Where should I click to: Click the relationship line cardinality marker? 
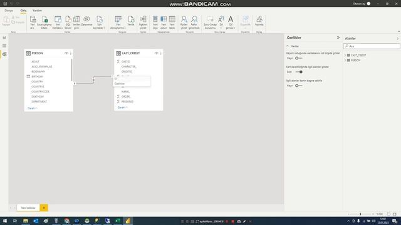pos(93,80)
